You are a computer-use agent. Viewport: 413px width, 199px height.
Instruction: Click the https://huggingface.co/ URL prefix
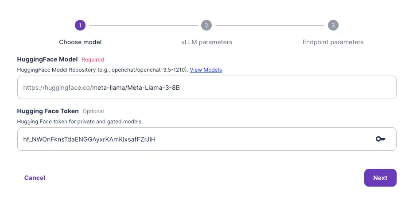58,88
